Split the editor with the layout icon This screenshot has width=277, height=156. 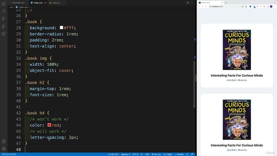188,3
